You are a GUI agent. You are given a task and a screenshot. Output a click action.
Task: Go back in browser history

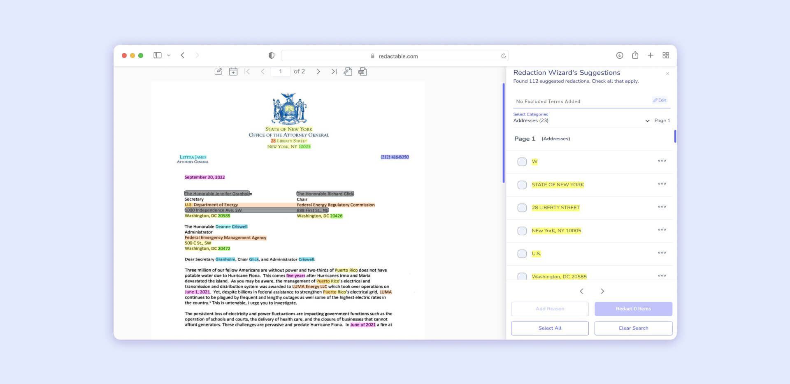coord(183,55)
